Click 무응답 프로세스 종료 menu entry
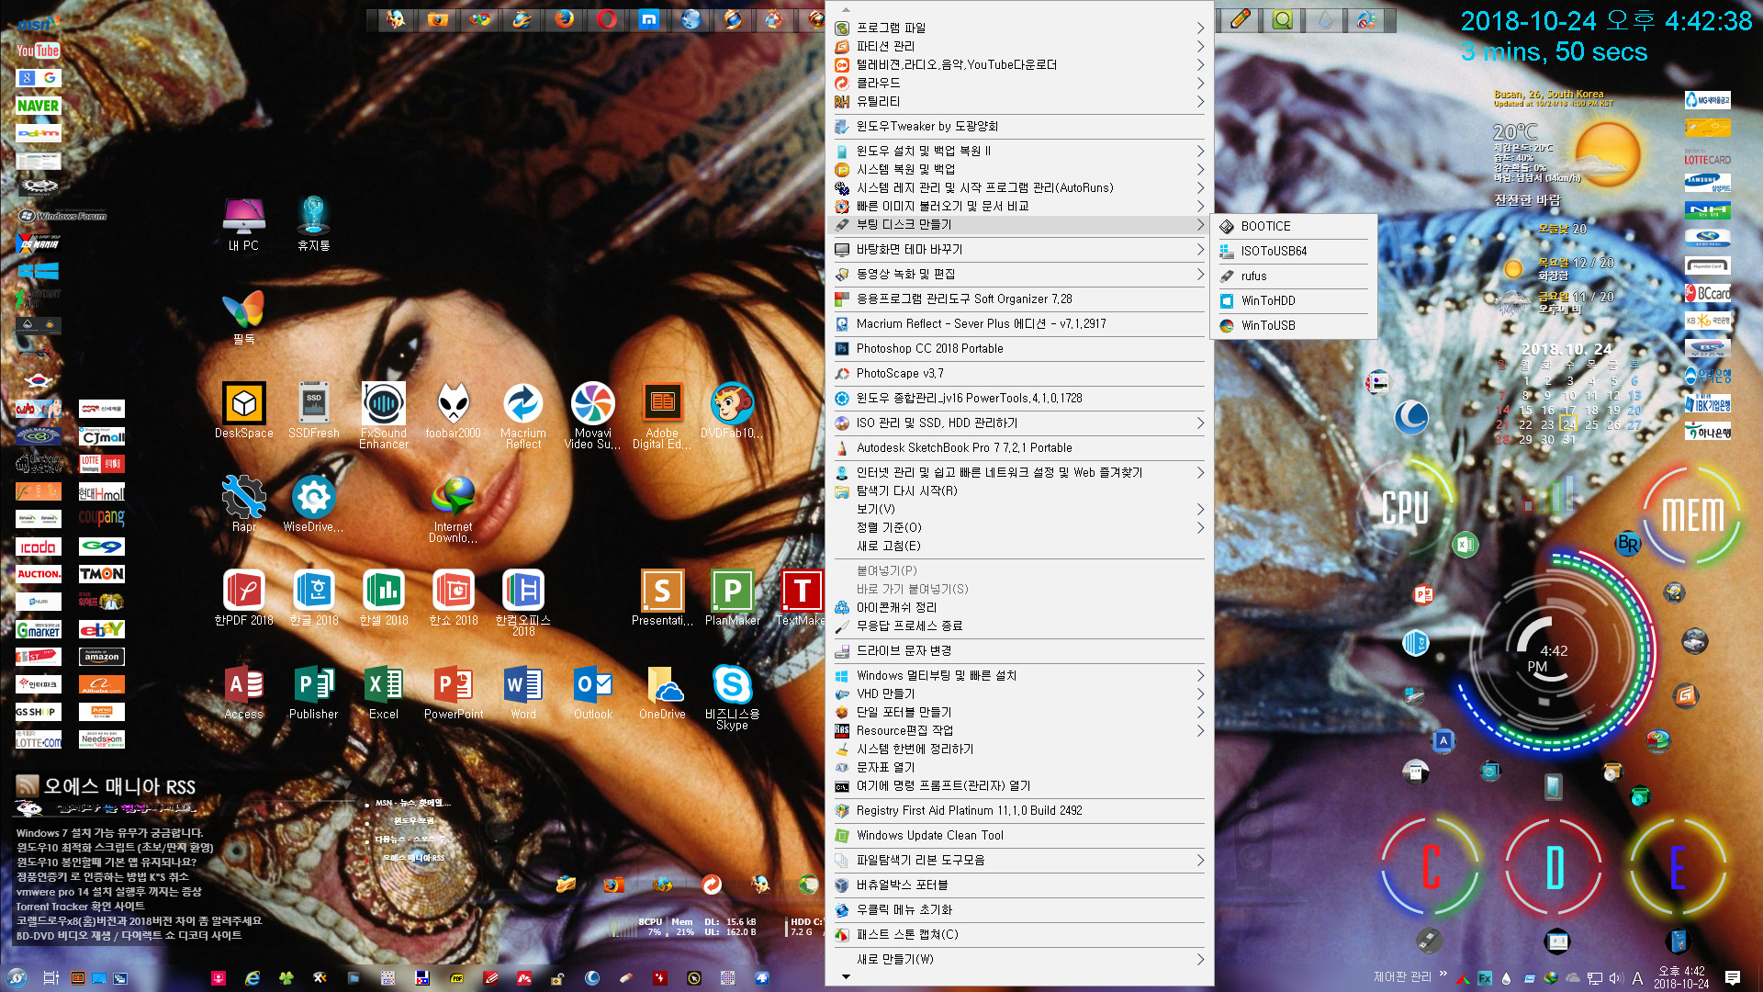The image size is (1763, 992). 1019,626
